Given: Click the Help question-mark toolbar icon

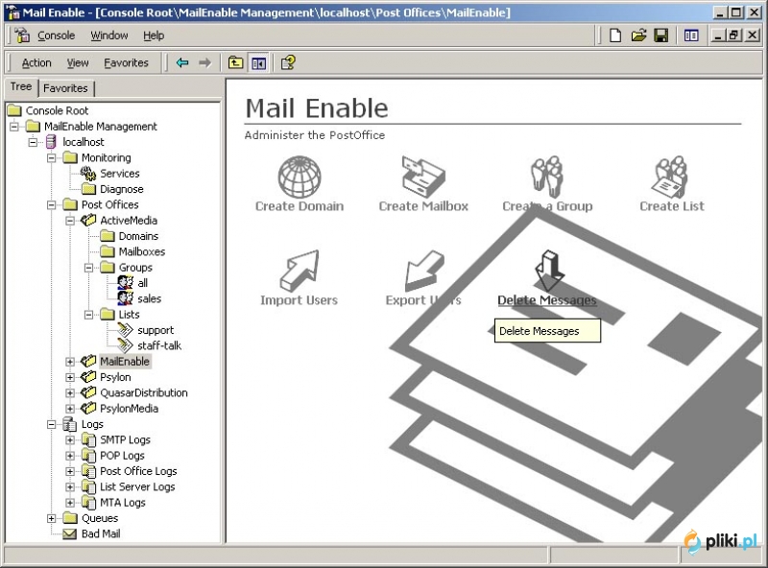Looking at the screenshot, I should point(288,62).
